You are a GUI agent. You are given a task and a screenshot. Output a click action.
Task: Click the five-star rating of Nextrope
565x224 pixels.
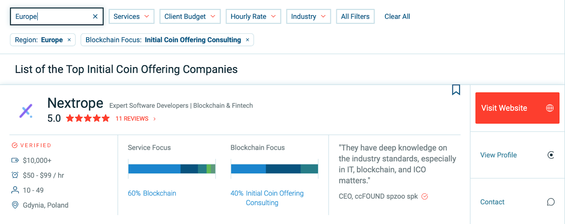[88, 118]
